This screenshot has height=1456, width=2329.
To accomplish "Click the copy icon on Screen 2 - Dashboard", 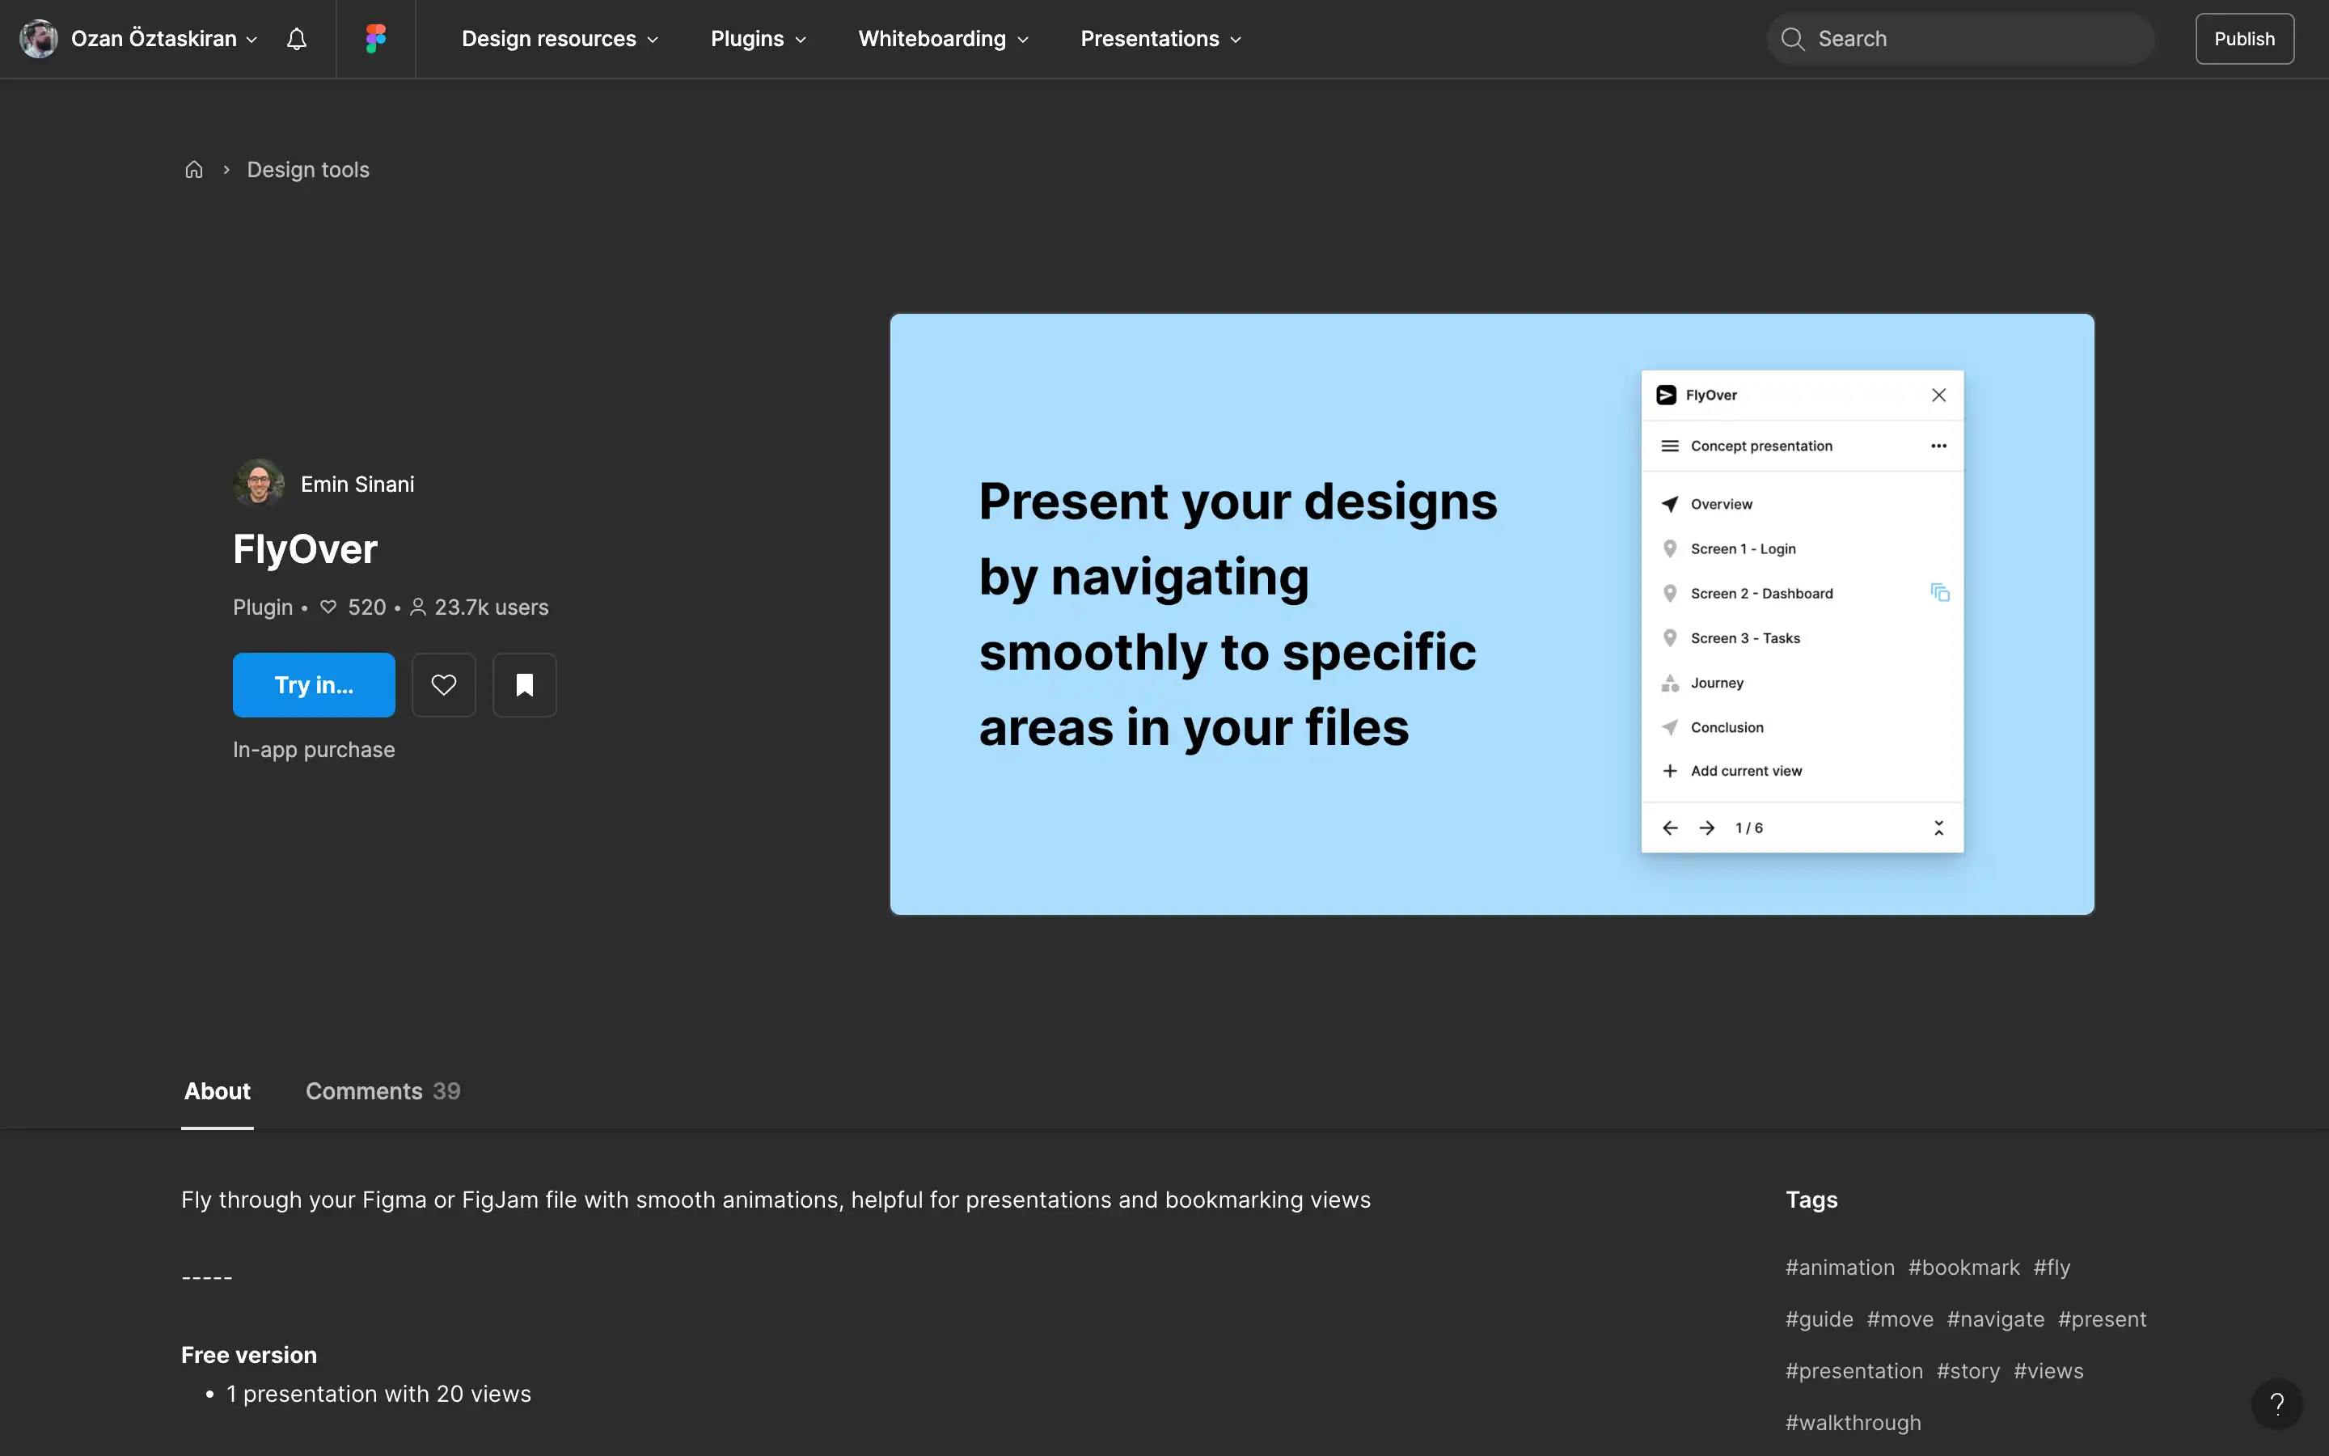I will pos(1939,592).
